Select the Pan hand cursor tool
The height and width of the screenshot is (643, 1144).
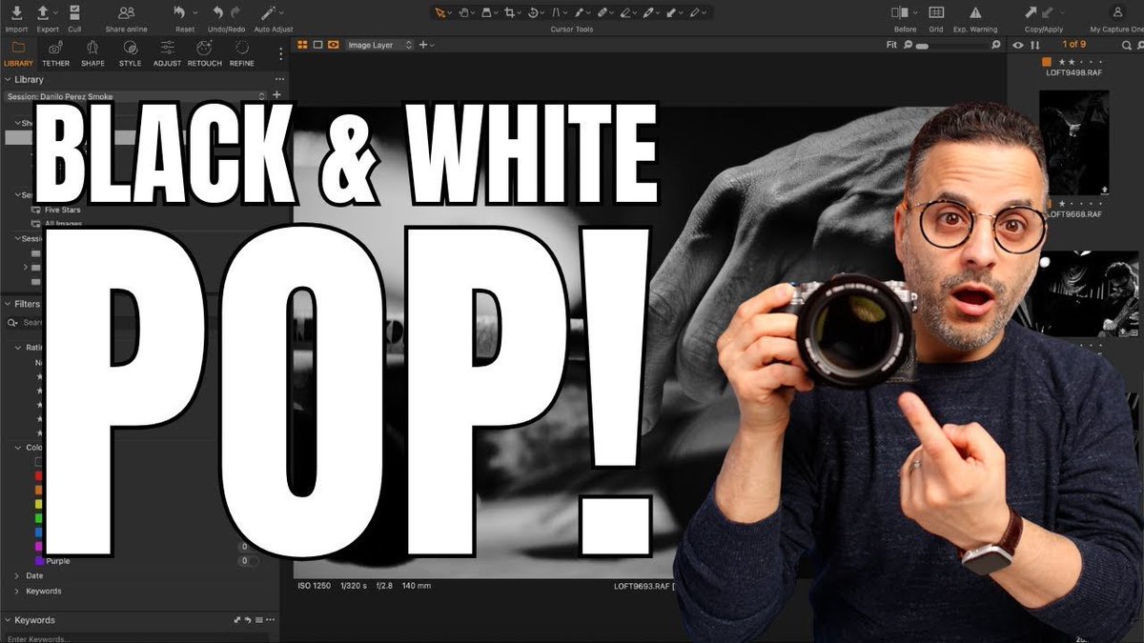[464, 13]
